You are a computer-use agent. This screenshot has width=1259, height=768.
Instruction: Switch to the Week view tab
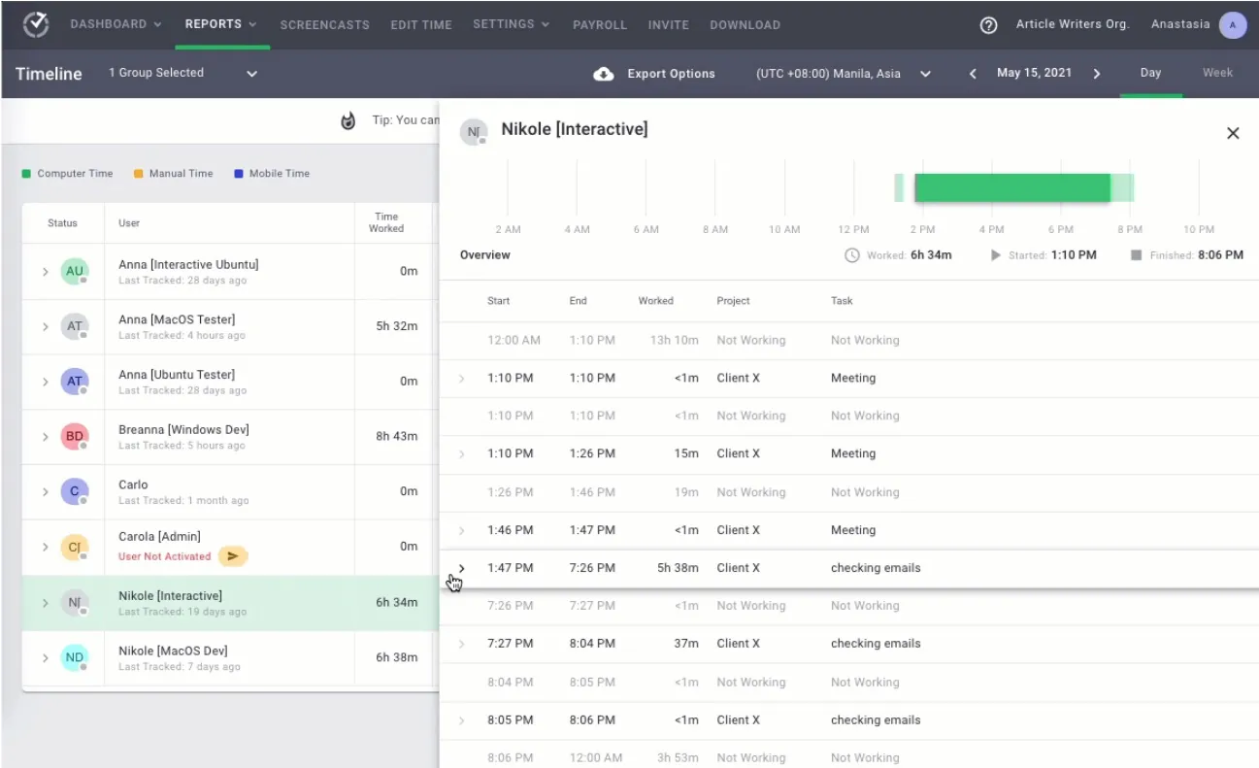tap(1217, 73)
